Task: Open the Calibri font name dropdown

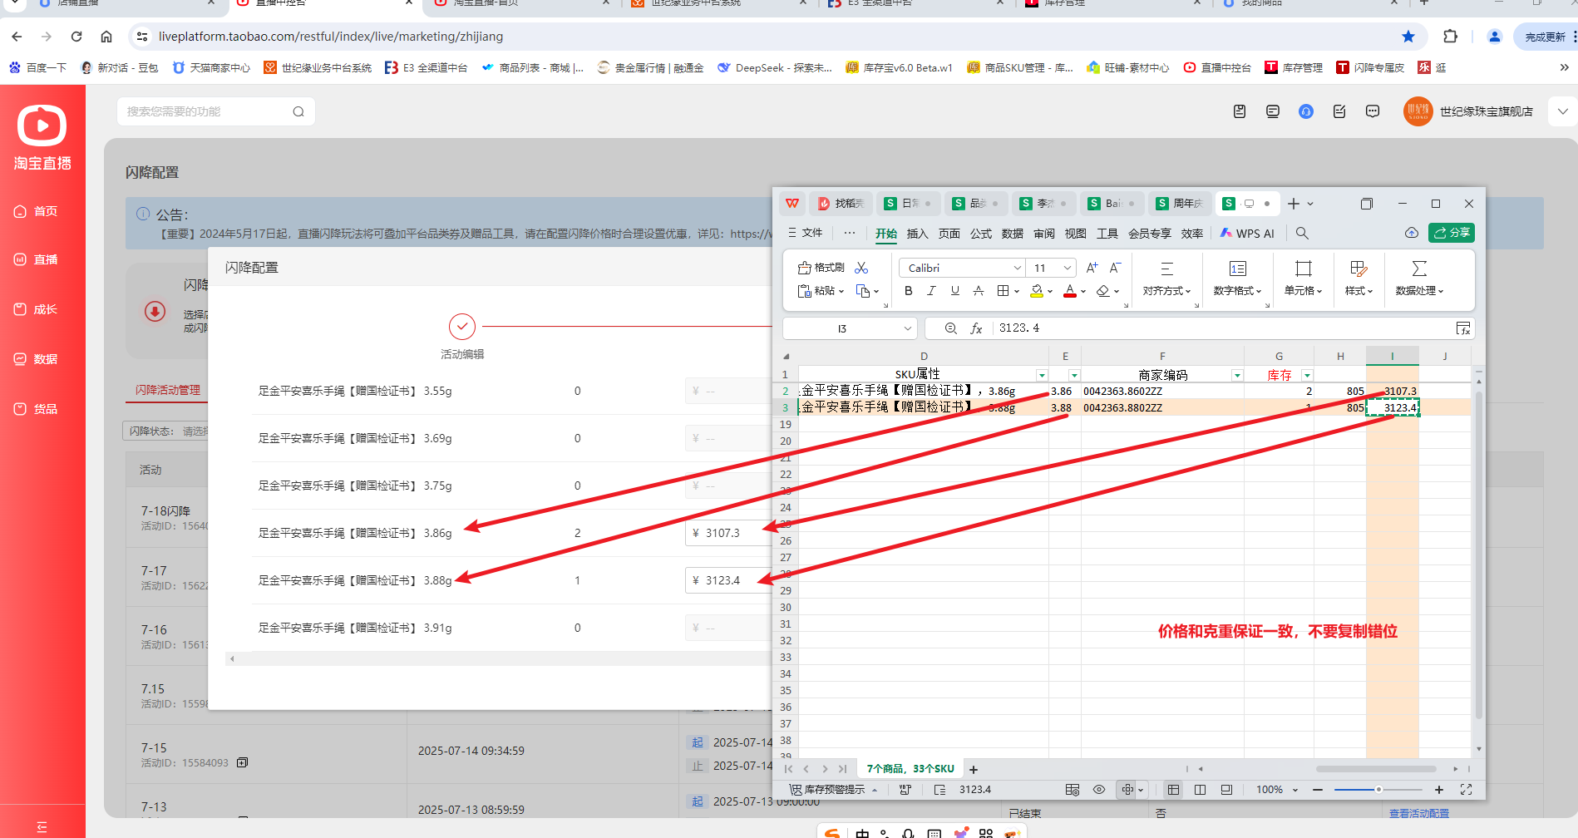Action: click(x=1017, y=268)
